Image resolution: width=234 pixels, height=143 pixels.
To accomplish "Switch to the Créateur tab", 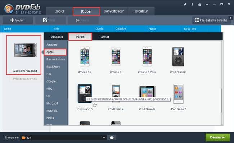I will [141, 11].
